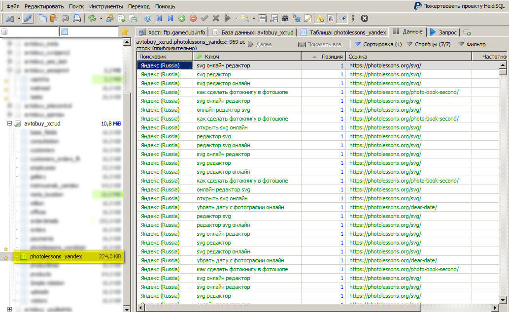Click the refresh icon with green arrows
Viewport: 509px width, 312px height.
point(92,19)
